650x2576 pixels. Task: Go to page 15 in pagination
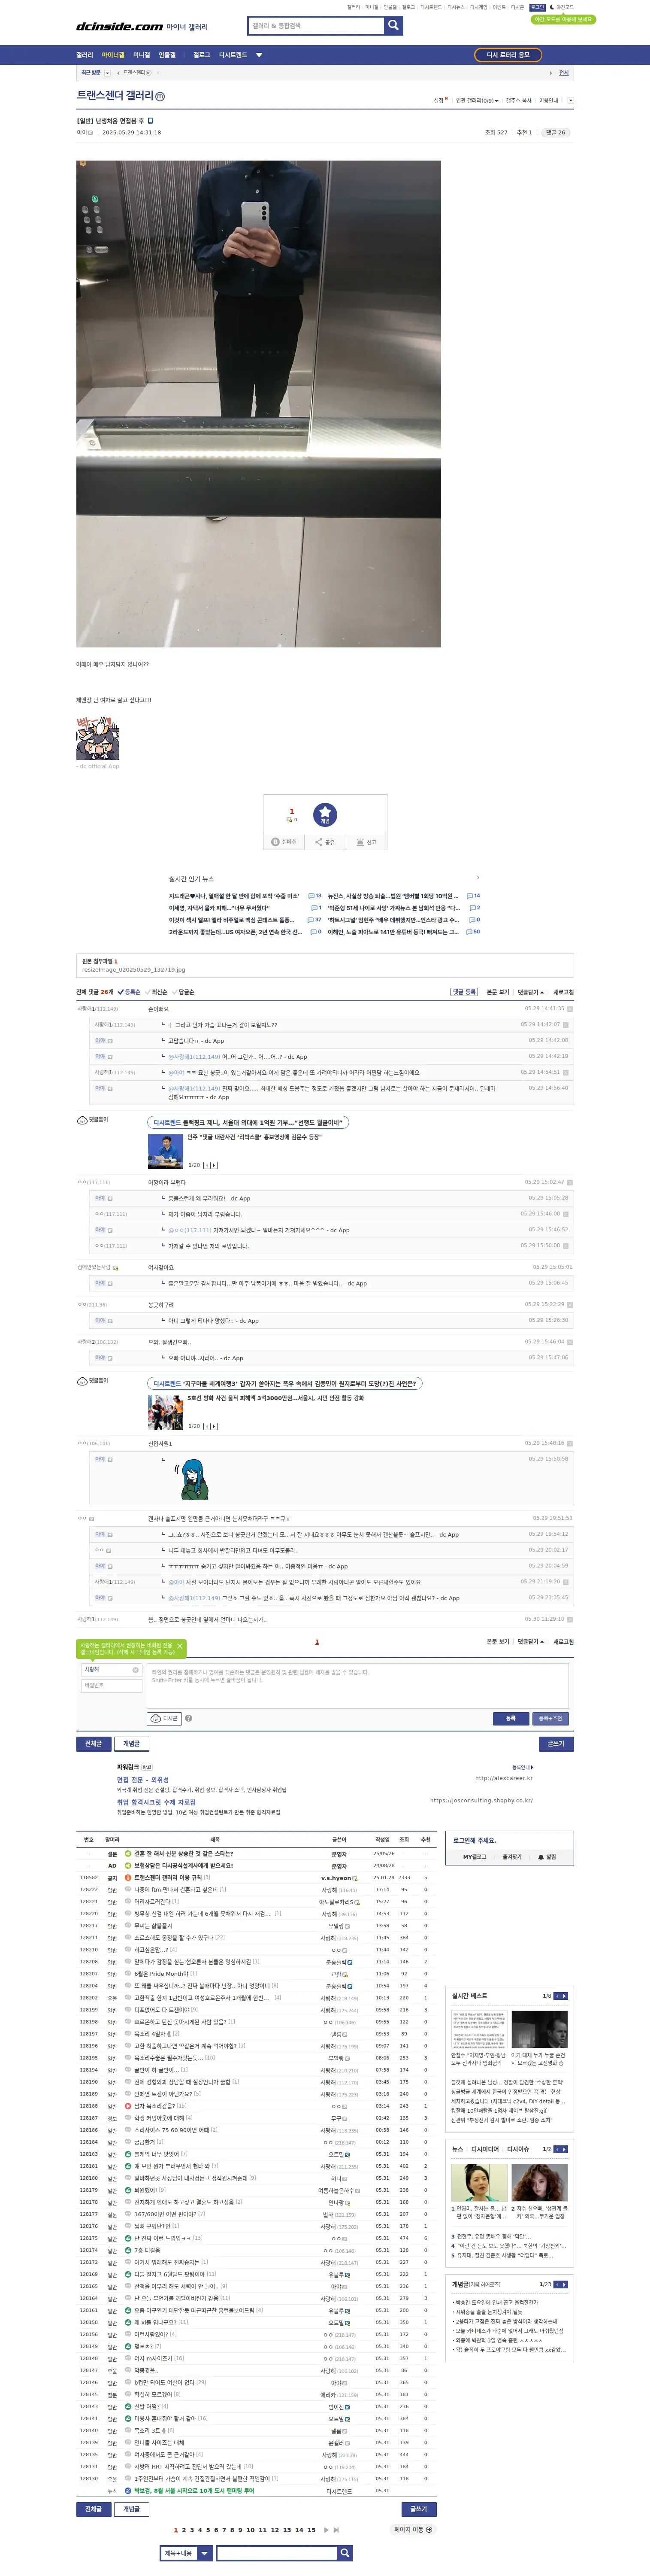[311, 2530]
